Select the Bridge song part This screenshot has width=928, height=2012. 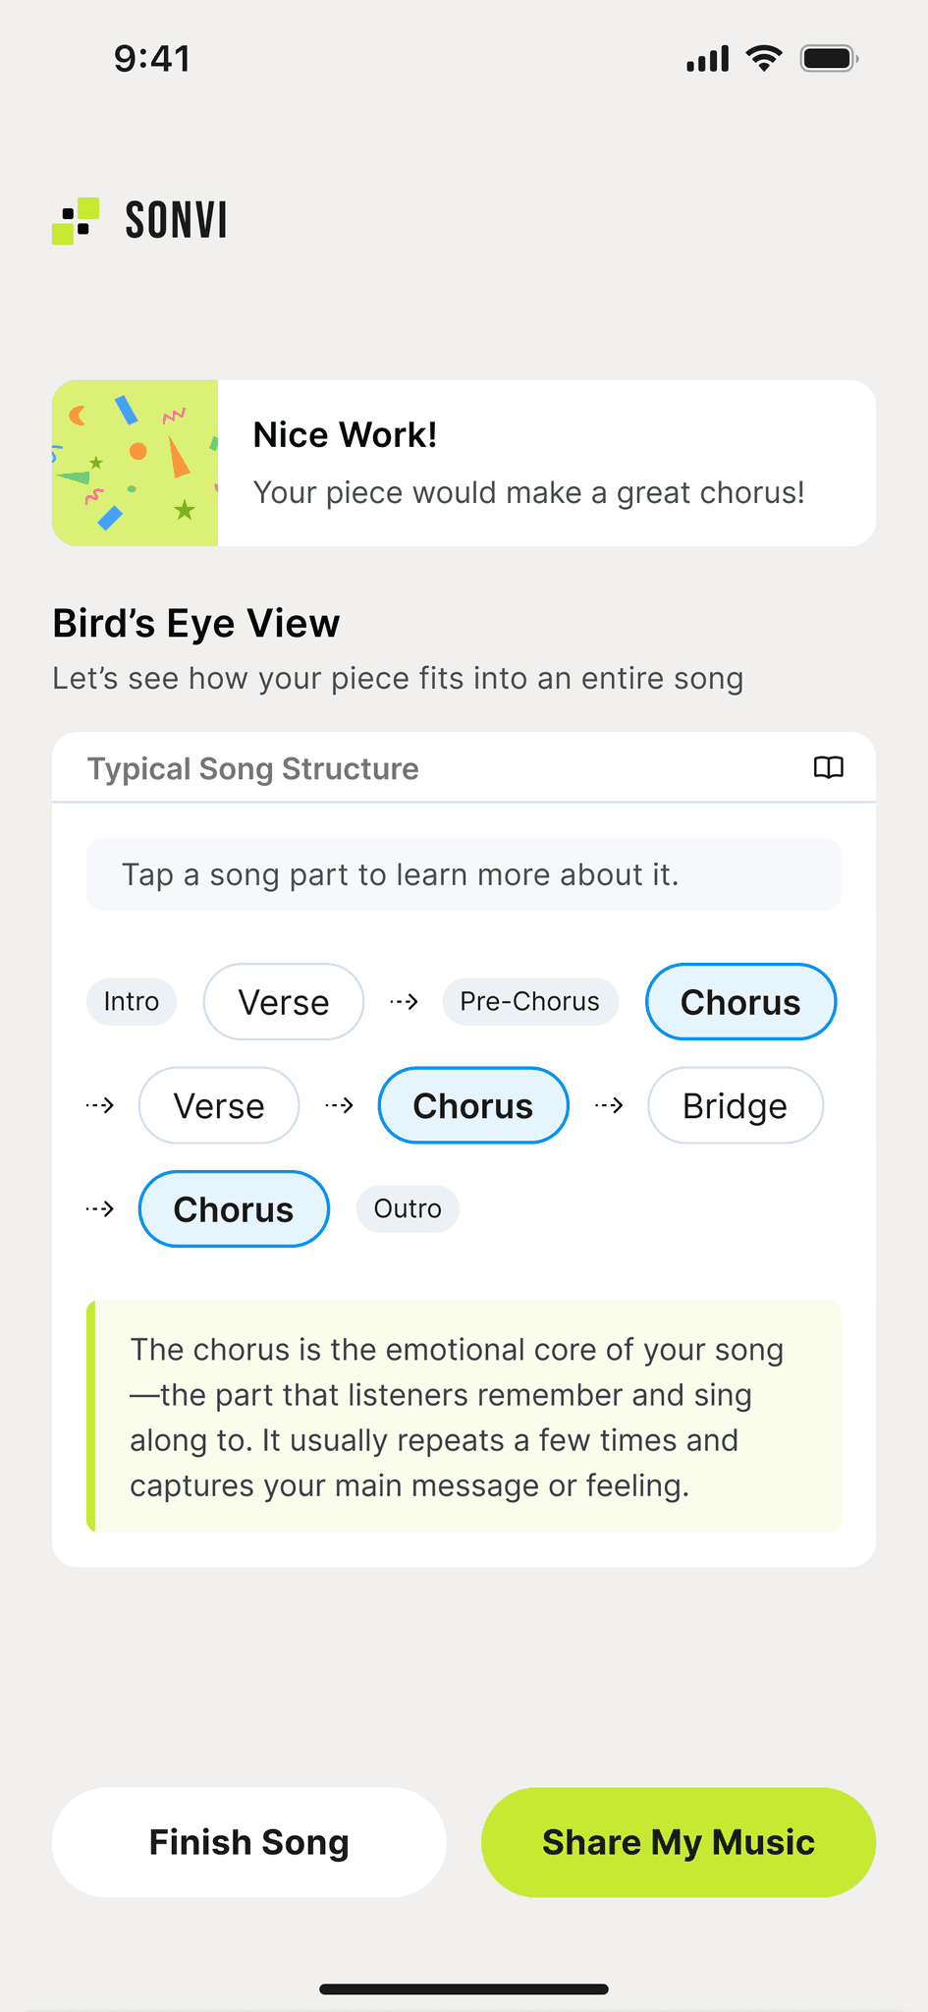[736, 1106]
